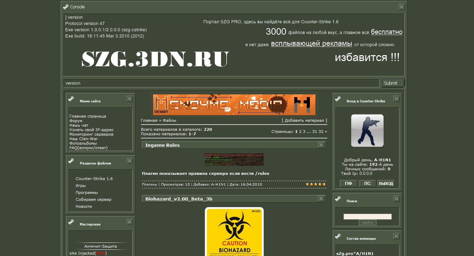Open Наш Clan-War page
Viewport: 474px width, 256px height.
[84, 139]
